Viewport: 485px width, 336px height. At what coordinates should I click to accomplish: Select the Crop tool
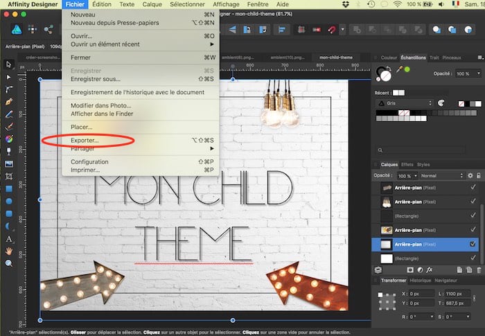click(x=8, y=177)
